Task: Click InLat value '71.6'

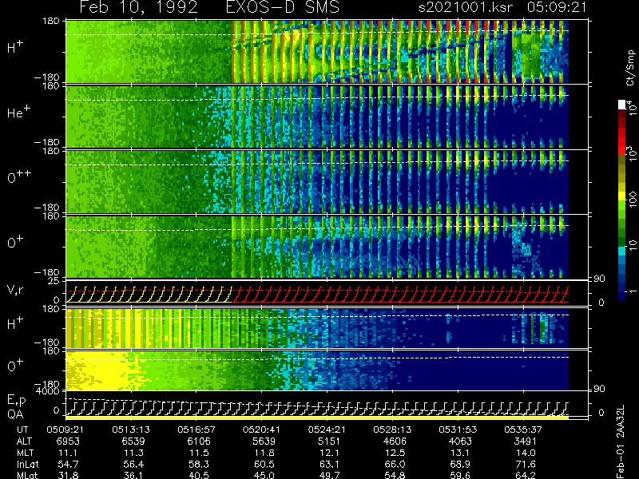Action: 526,464
